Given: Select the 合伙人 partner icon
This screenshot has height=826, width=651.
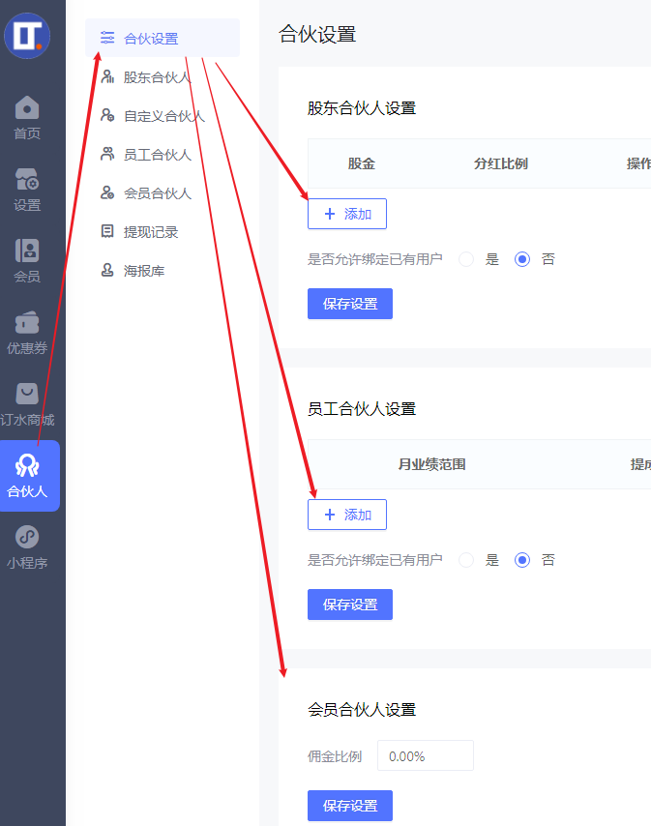Looking at the screenshot, I should (x=27, y=465).
